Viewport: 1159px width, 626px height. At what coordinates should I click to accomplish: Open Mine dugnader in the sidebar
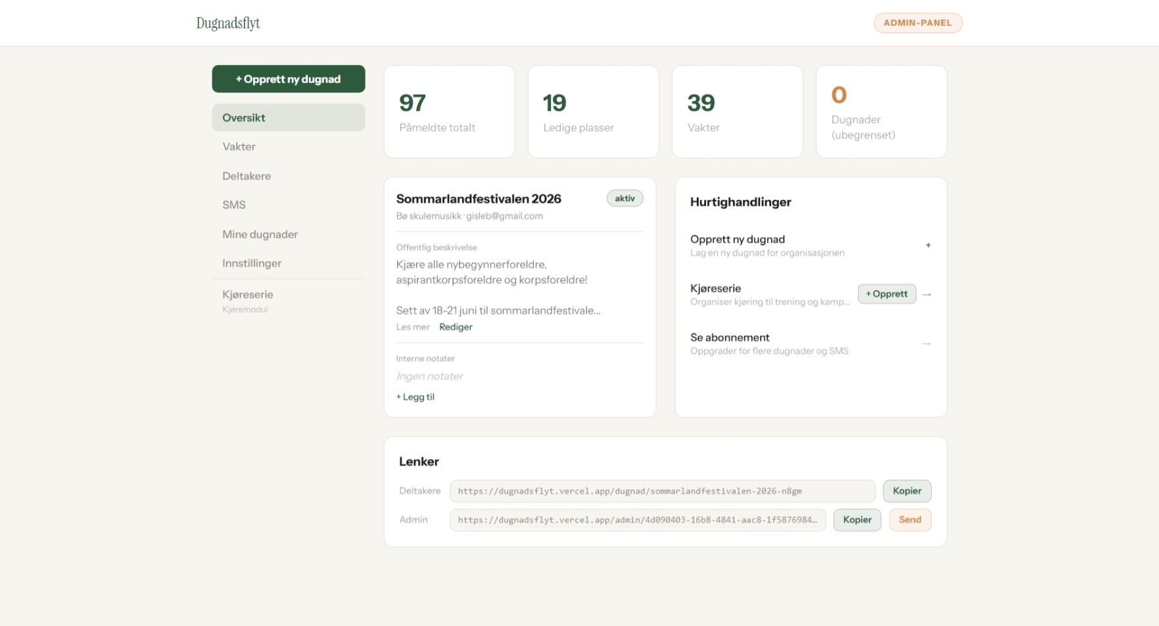289,234
